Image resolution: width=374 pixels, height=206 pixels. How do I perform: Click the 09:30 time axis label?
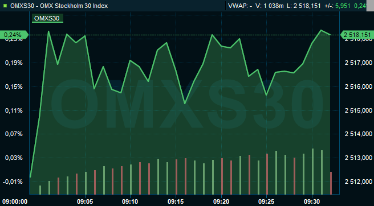pos(312,201)
